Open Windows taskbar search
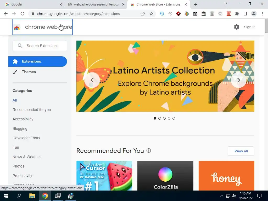Screen dimensions: 268x201 tap(19, 196)
